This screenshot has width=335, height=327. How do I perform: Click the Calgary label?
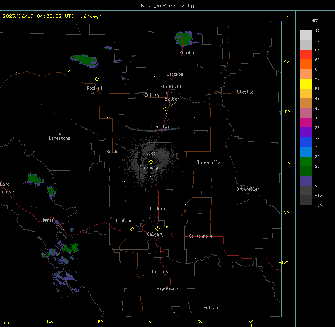pos(155,234)
